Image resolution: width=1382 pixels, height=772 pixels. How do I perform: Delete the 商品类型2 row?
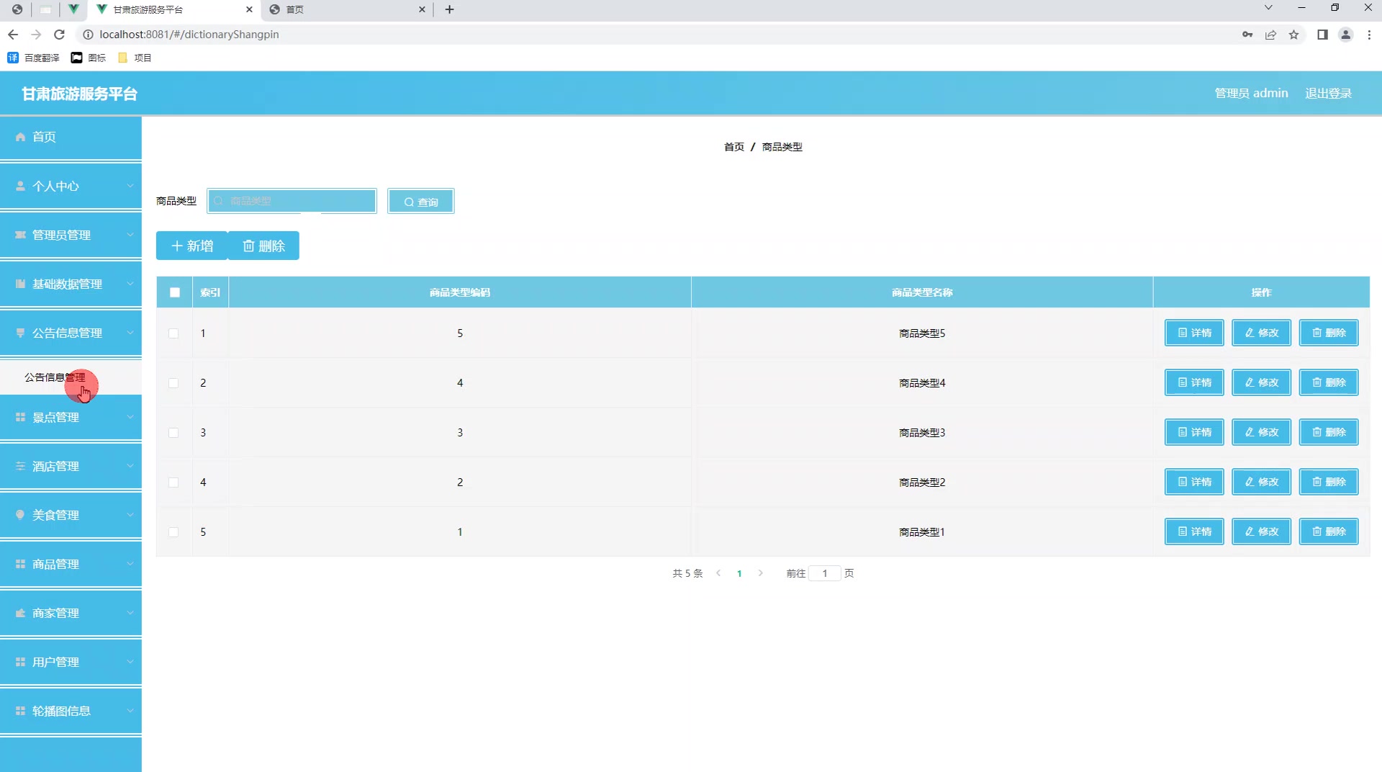click(x=1329, y=482)
